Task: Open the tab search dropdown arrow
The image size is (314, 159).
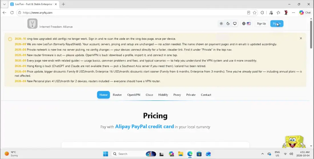Action: pyautogui.click(x=4, y=4)
